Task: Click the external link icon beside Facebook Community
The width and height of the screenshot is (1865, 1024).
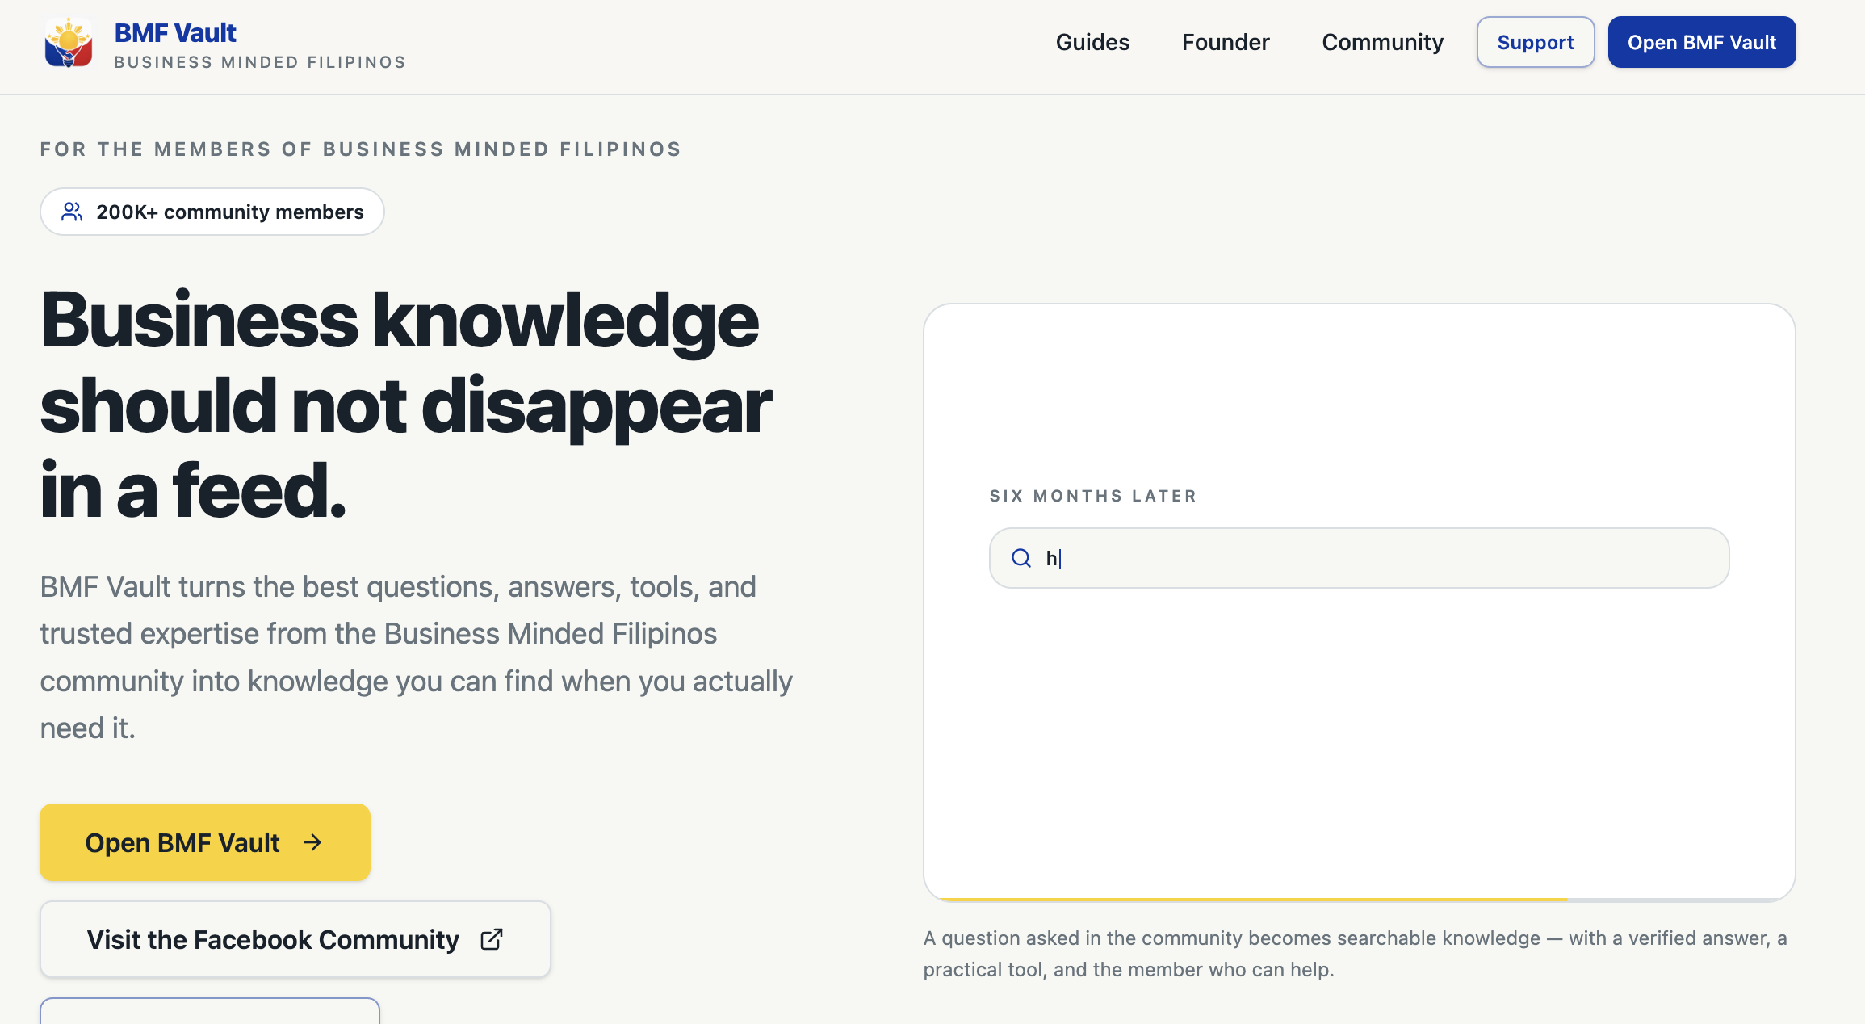Action: (492, 939)
